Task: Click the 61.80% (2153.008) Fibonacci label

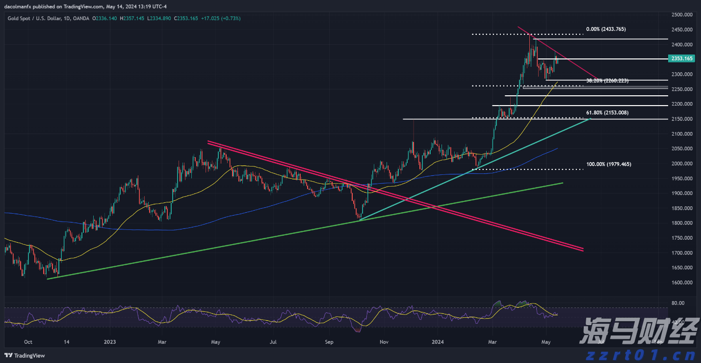Action: pyautogui.click(x=606, y=112)
